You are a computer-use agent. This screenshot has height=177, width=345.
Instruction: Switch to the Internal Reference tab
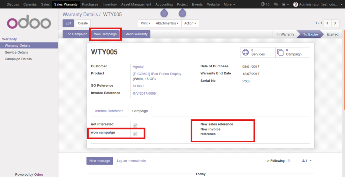pyautogui.click(x=109, y=111)
